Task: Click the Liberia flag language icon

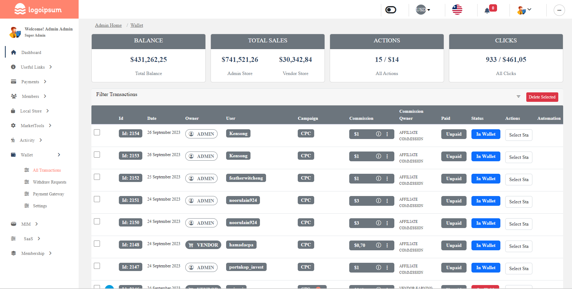Action: pos(457,9)
